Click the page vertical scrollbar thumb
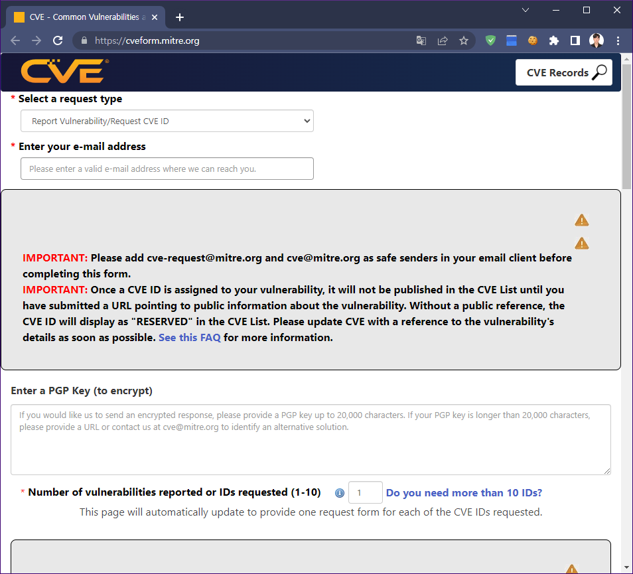This screenshot has width=633, height=574. (626, 126)
